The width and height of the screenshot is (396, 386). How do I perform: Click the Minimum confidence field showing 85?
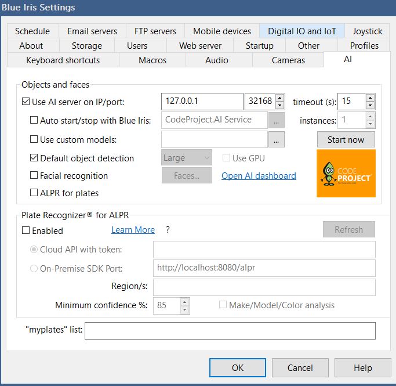coord(167,306)
